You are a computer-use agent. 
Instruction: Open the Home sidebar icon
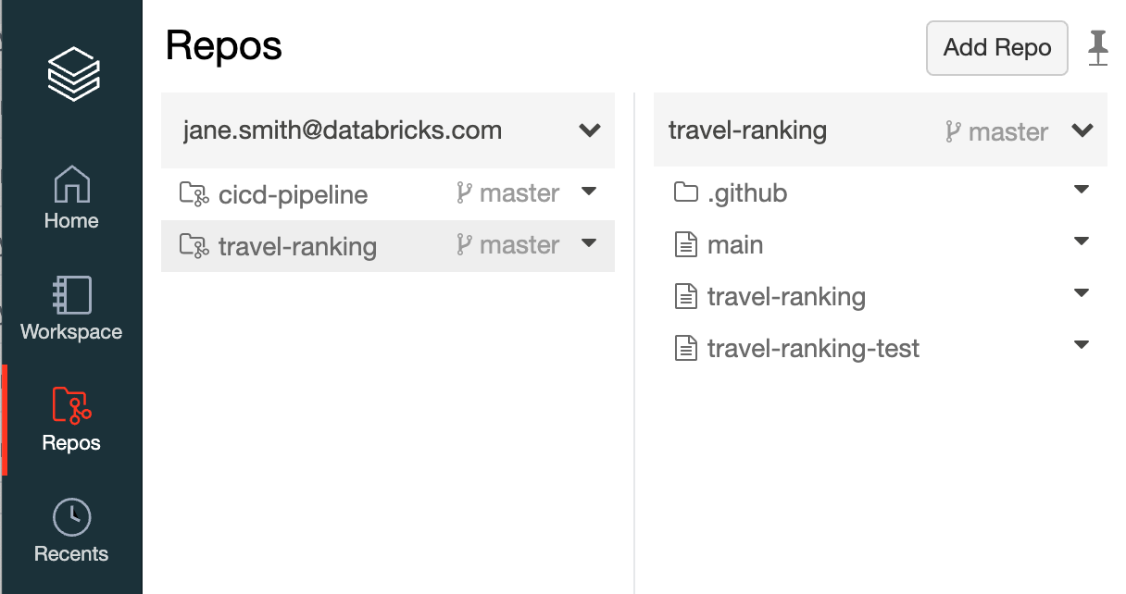click(71, 184)
